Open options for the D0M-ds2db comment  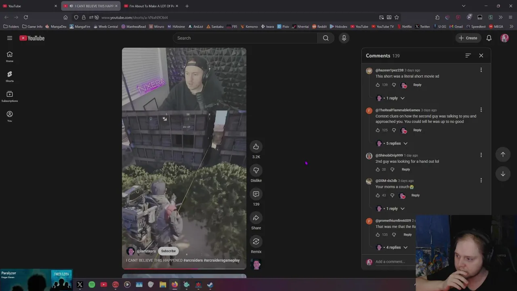[x=481, y=180]
